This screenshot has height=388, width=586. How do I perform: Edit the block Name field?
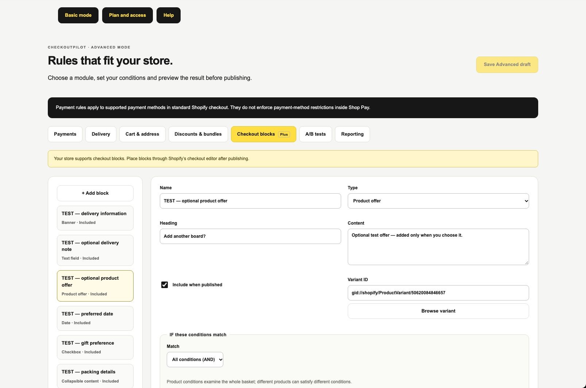click(250, 201)
